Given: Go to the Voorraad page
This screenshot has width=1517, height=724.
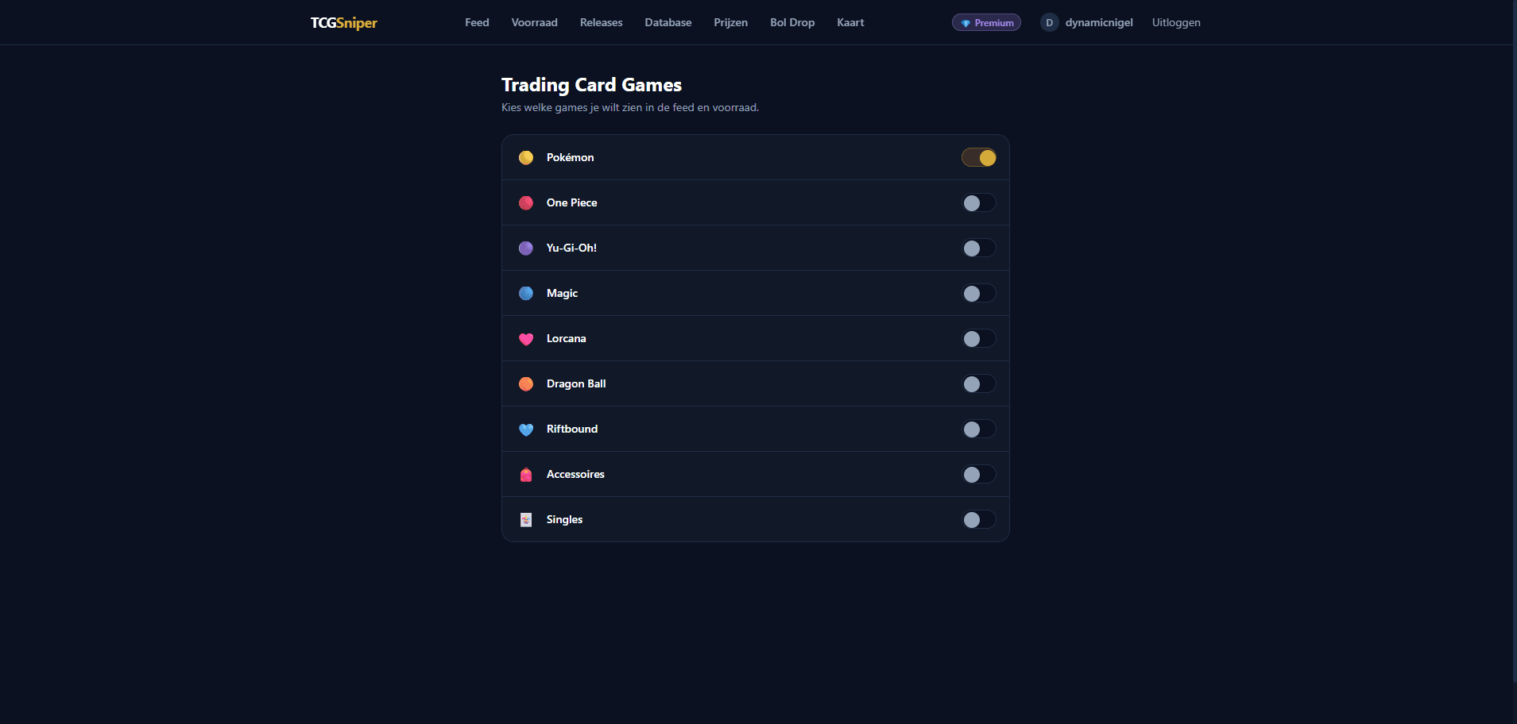Looking at the screenshot, I should pyautogui.click(x=534, y=23).
